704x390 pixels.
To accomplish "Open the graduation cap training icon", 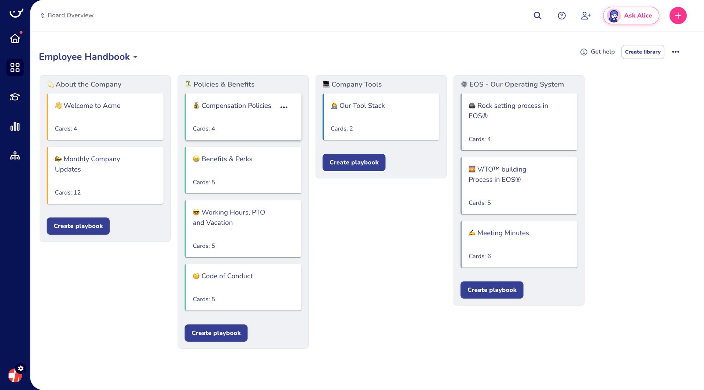I will 15,97.
